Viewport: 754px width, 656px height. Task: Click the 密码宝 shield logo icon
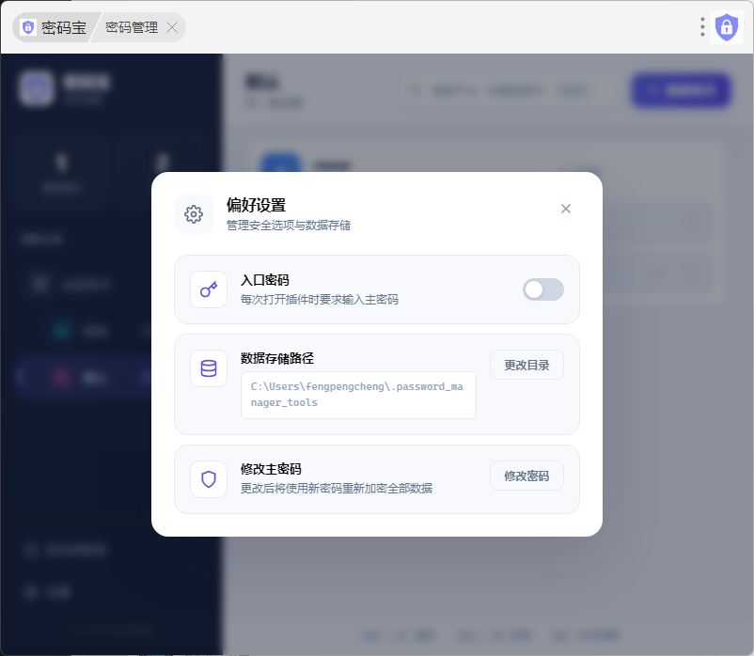(28, 27)
